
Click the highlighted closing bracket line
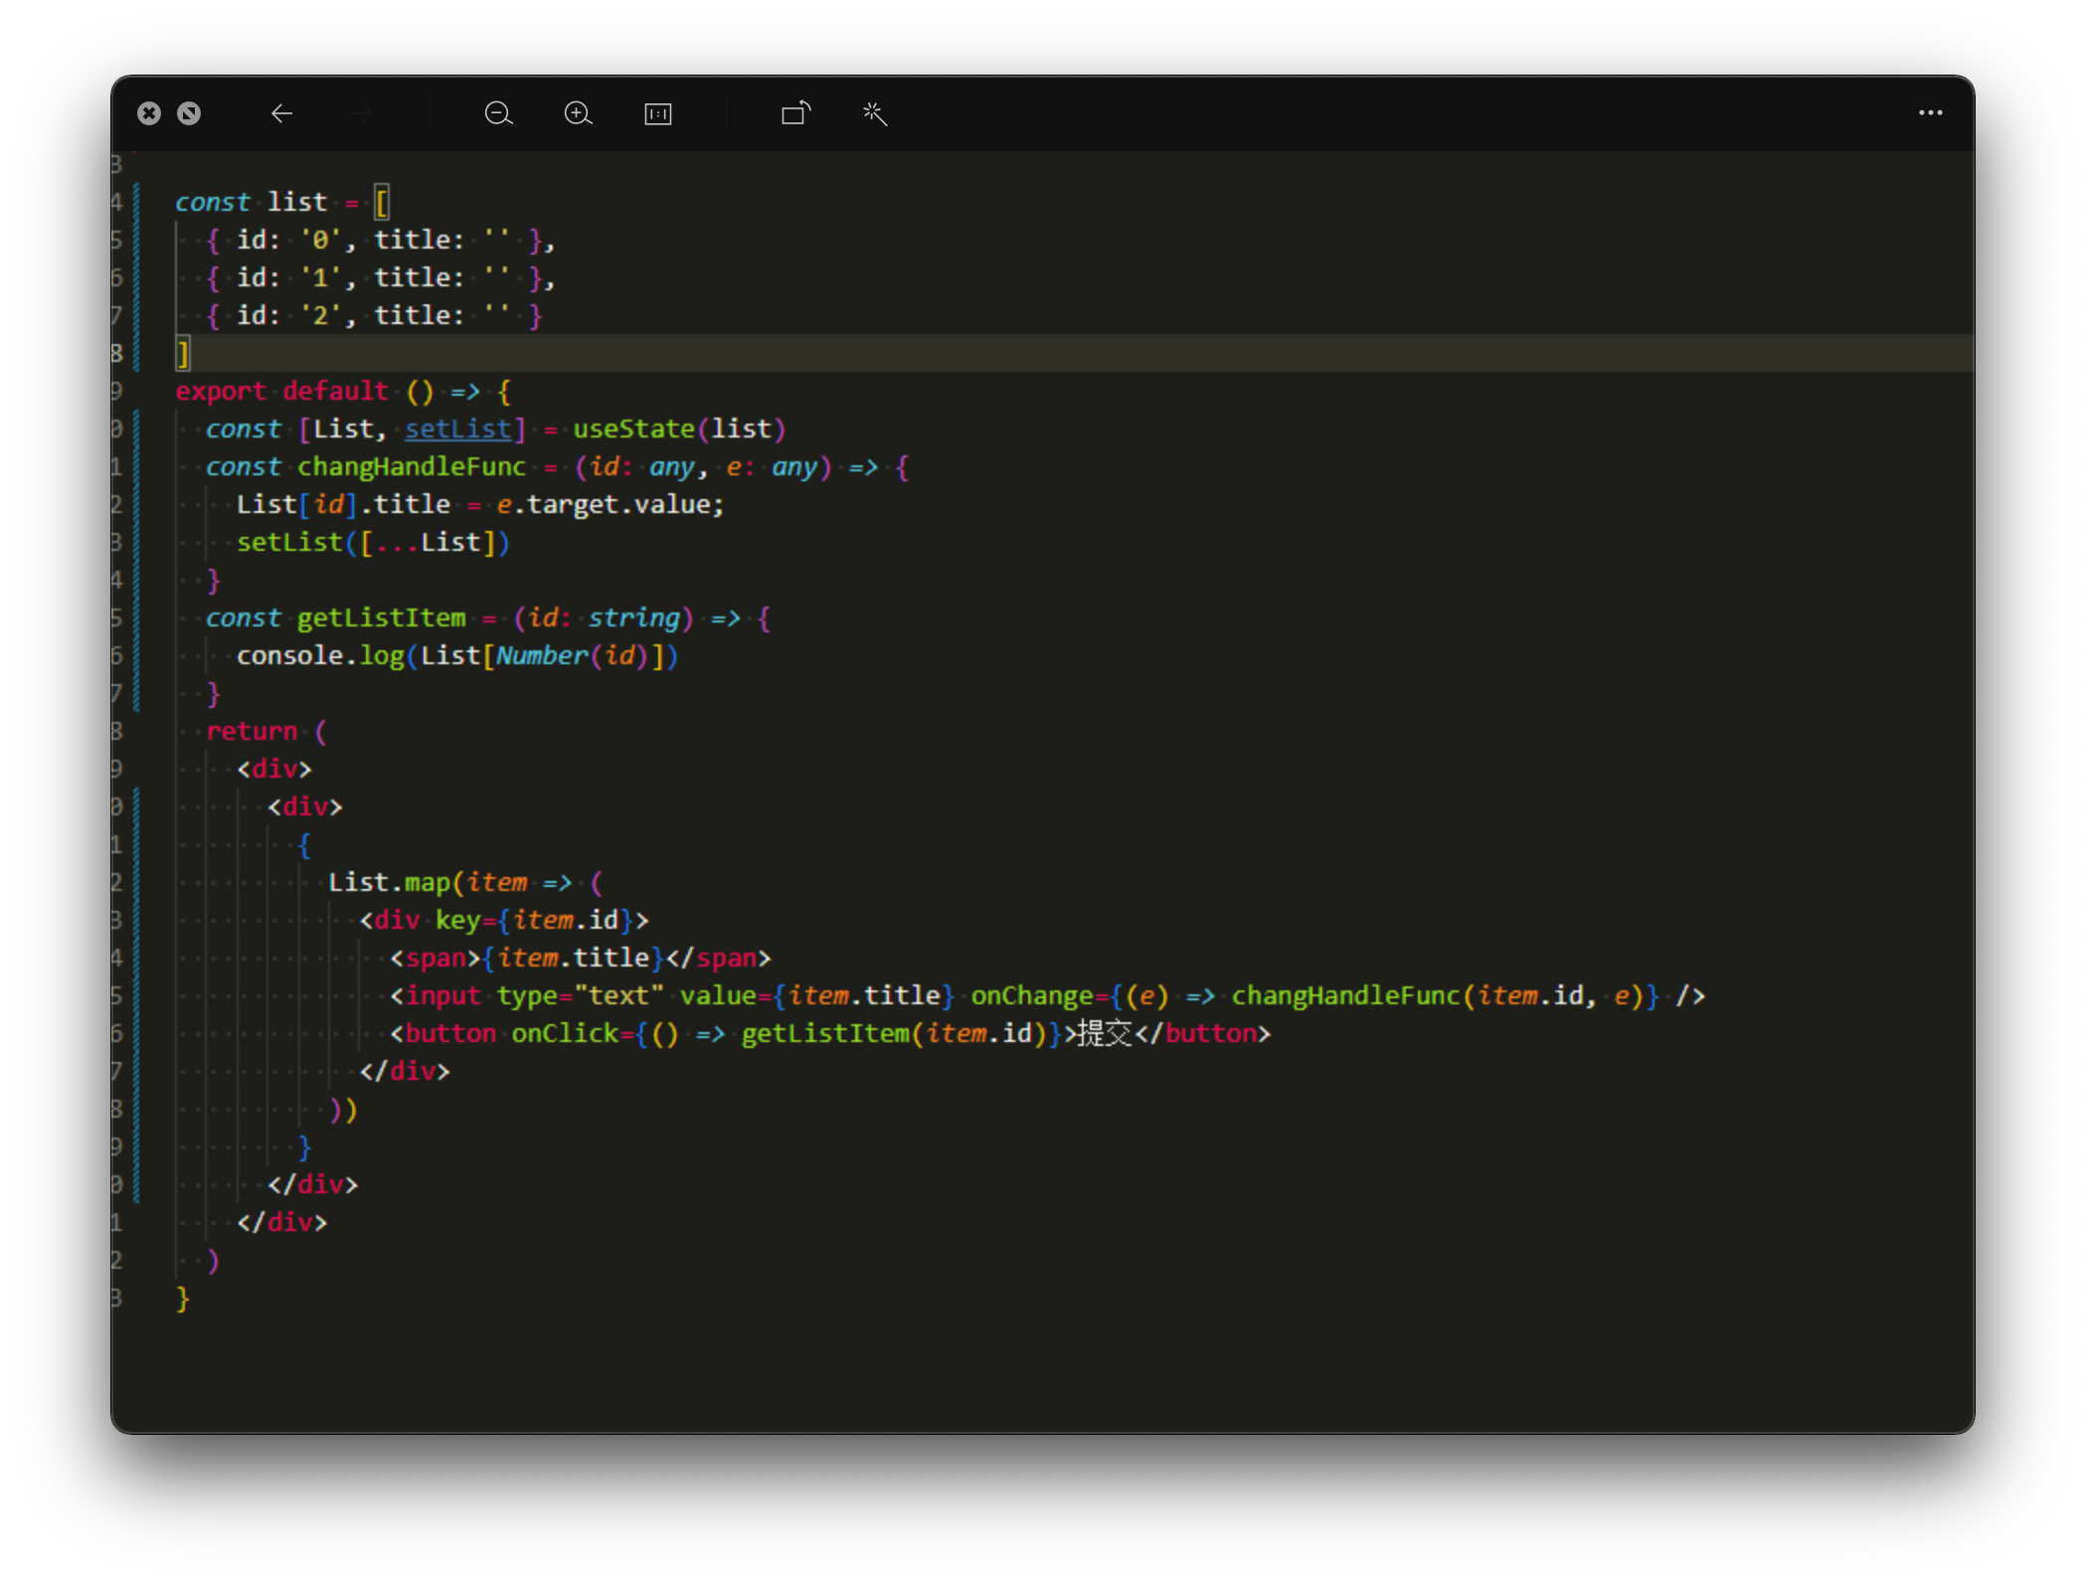coord(183,353)
